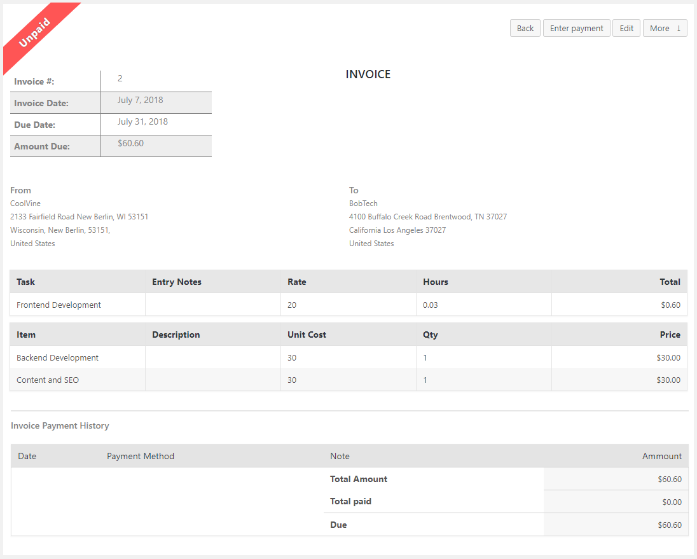Select the INVOICE heading
This screenshot has height=559, width=697.
tap(368, 74)
